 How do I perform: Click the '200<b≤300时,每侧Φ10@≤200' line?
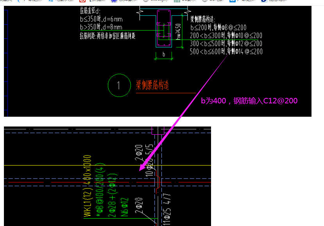[x=226, y=35]
